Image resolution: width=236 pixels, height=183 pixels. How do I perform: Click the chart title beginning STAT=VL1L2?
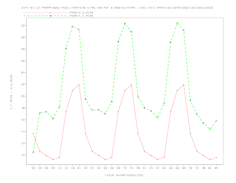tap(117, 8)
